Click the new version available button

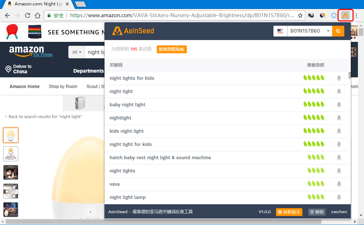[289, 212]
